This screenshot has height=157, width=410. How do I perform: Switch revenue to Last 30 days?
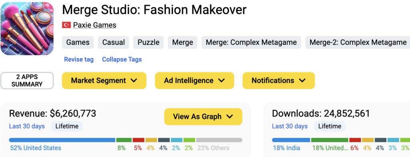[27, 127]
